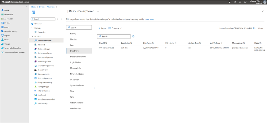The image size is (267, 123).
Task: Open Users icon in left navigation
Action: 2,40
